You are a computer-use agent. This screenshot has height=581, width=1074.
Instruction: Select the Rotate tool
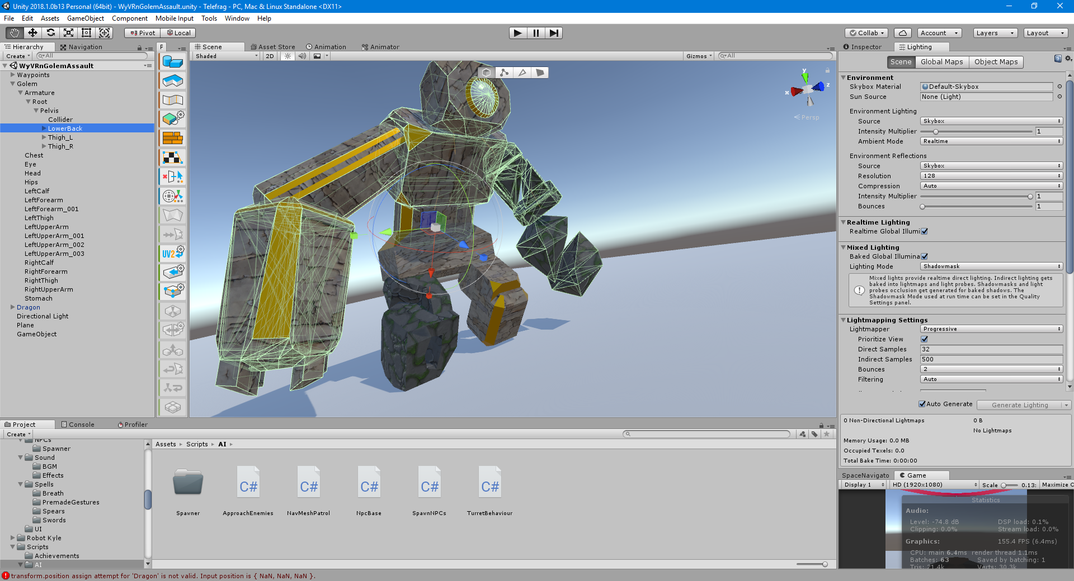50,33
